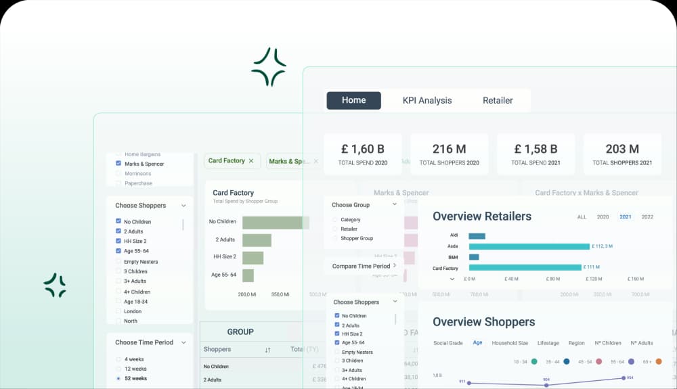Switch Overview Shoppers to N° Children
This screenshot has width=677, height=389.
[607, 343]
